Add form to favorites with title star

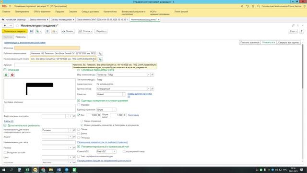(x=17, y=25)
